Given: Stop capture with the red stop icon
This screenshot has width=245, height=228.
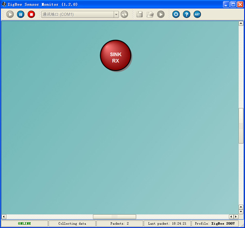Looking at the screenshot, I should pos(31,14).
